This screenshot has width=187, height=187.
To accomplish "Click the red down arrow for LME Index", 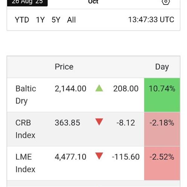I will click(99, 156).
